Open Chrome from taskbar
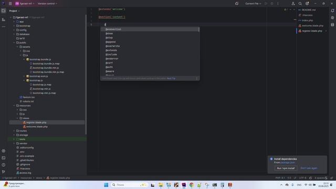 (191, 185)
